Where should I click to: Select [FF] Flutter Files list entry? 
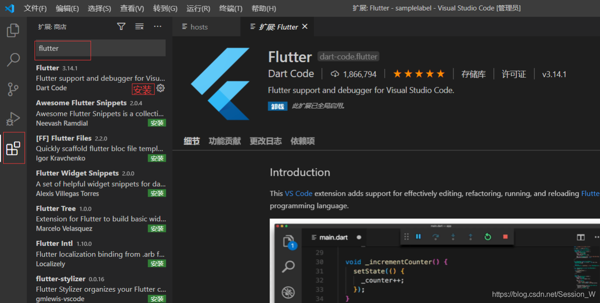[100, 148]
